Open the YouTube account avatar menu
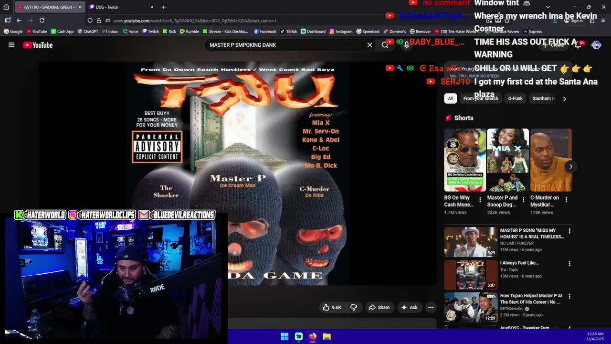This screenshot has height=344, width=611. (596, 45)
